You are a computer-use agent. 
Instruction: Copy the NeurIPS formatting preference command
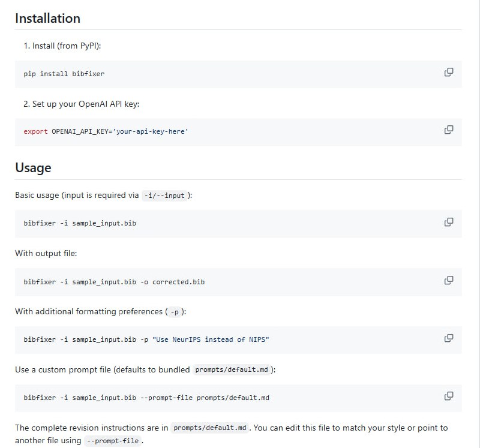[448, 338]
